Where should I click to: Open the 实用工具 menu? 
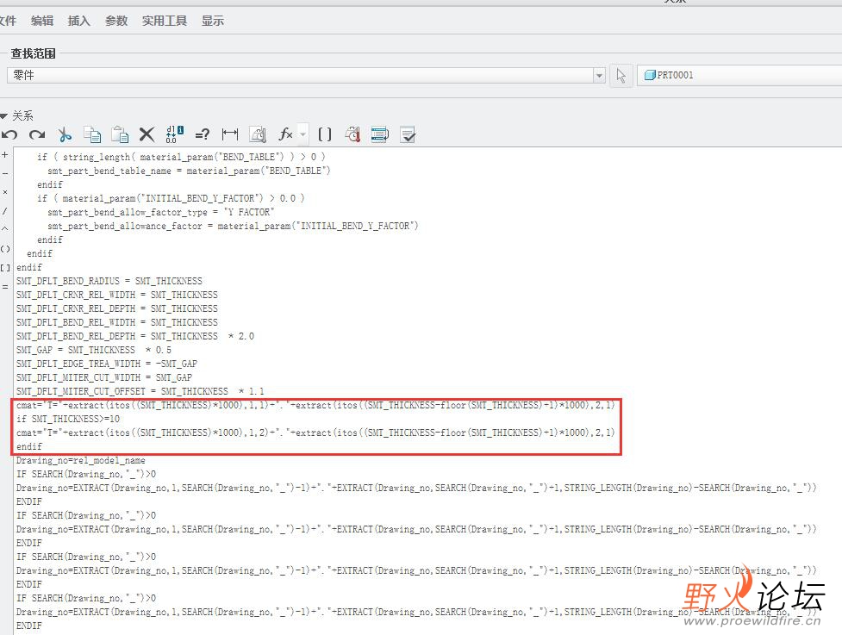pos(165,21)
